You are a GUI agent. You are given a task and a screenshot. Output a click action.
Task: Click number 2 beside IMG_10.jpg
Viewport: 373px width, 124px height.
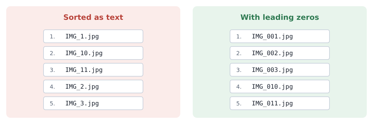click(52, 53)
